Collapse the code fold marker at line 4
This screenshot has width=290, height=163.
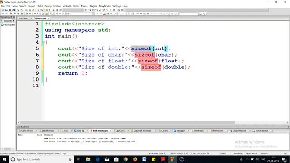(x=43, y=42)
